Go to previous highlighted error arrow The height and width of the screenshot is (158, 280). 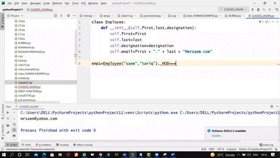click(273, 22)
